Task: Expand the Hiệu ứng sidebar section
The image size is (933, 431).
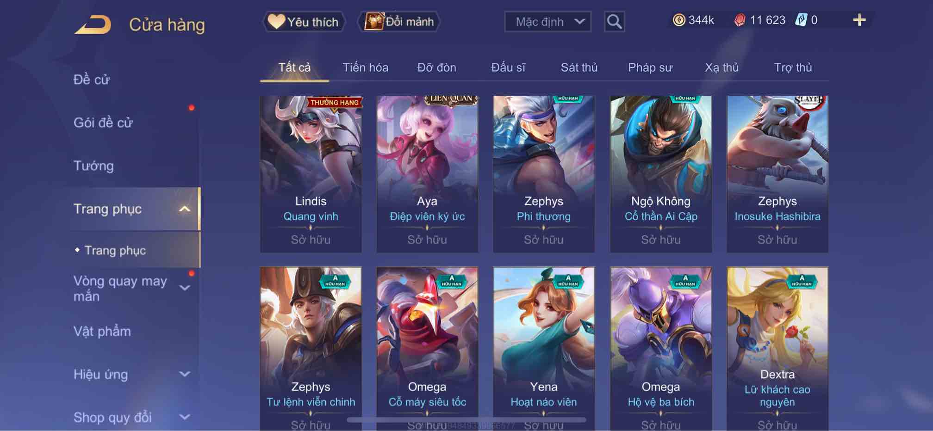Action: click(185, 374)
